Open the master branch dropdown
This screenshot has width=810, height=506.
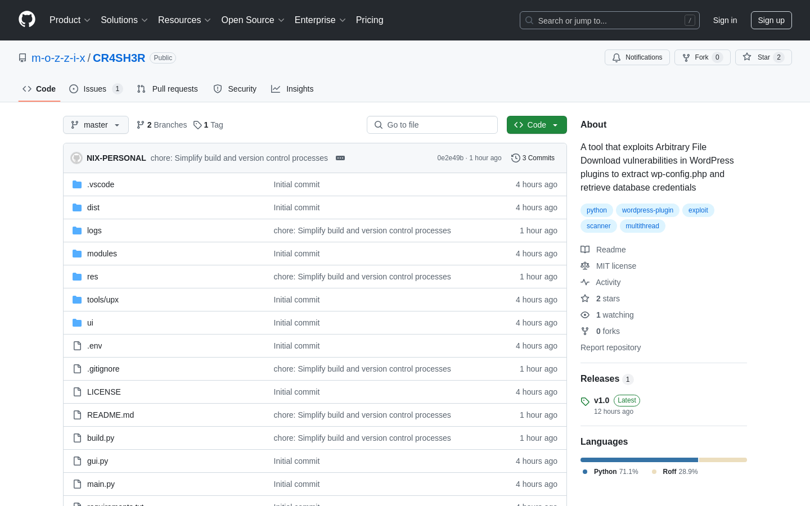click(x=96, y=125)
